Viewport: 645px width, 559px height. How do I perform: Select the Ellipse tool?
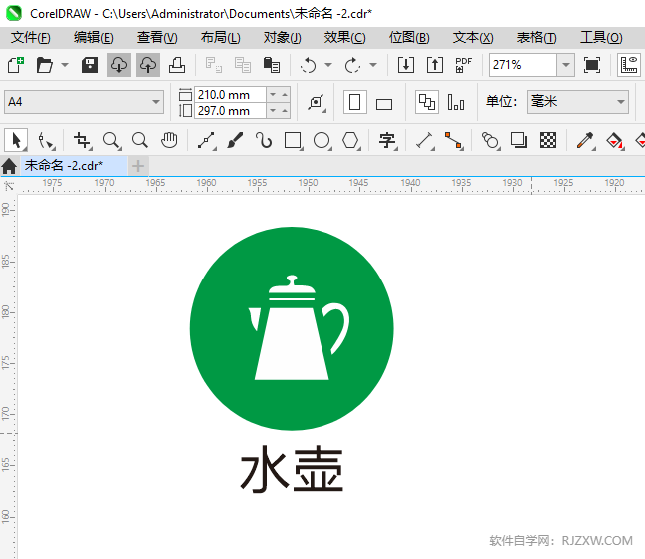pyautogui.click(x=322, y=141)
